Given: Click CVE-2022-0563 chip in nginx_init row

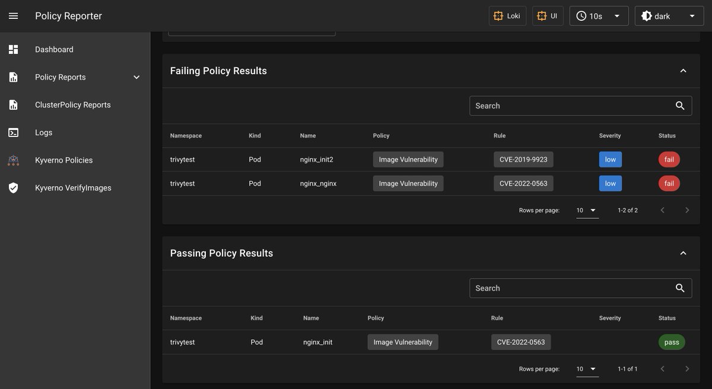Looking at the screenshot, I should pos(521,342).
